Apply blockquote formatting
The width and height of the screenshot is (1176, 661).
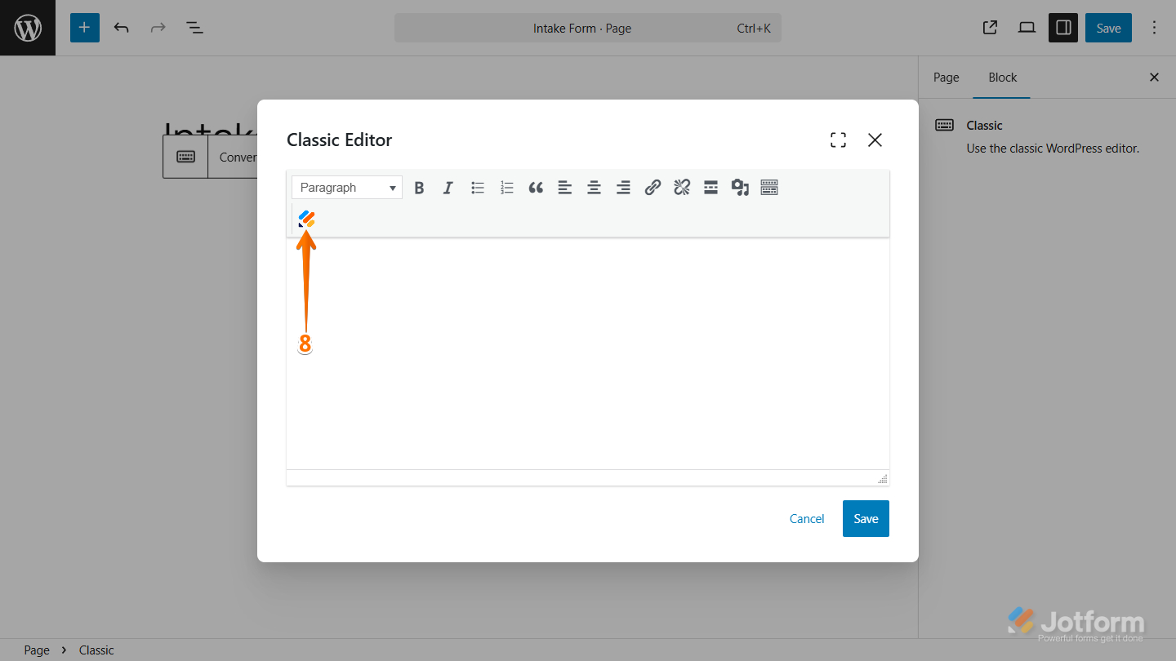tap(536, 187)
